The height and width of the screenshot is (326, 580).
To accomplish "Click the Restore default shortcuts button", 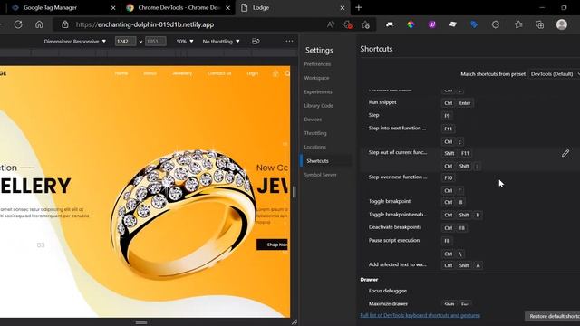I will coord(553,316).
